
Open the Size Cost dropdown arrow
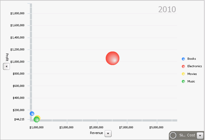200,136
